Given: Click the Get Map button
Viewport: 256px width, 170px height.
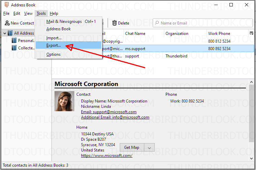Looking at the screenshot, I should [132, 147].
